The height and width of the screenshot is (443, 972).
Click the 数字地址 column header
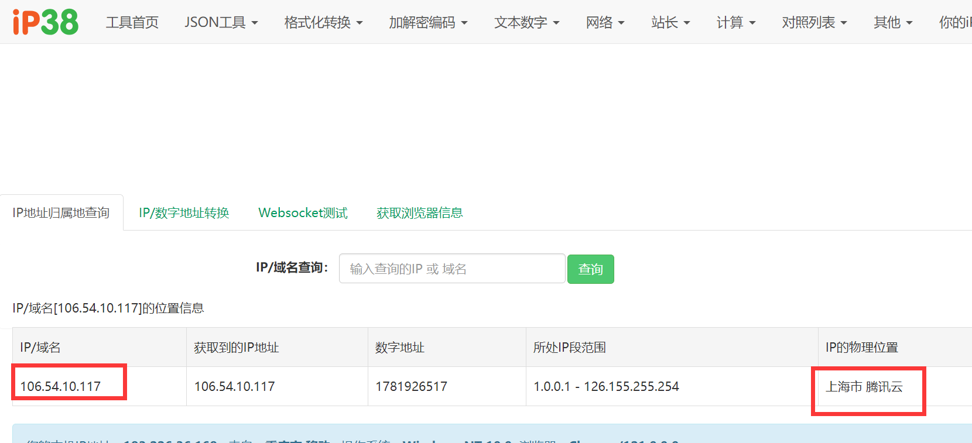coord(400,347)
